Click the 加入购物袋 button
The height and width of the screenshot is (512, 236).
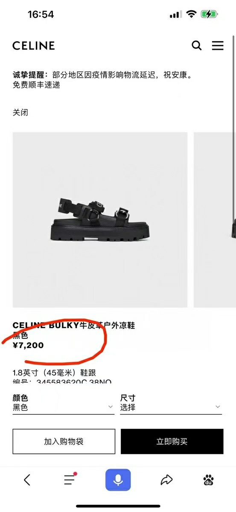64,442
